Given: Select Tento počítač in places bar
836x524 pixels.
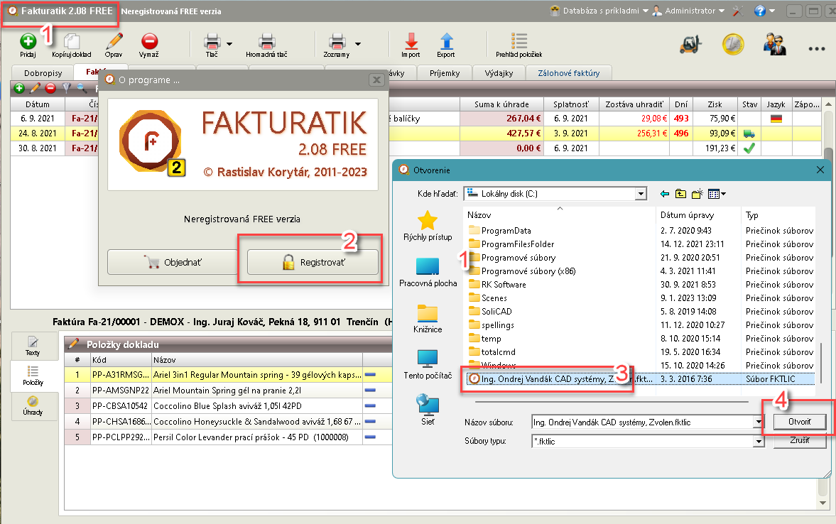Looking at the screenshot, I should pos(428,365).
